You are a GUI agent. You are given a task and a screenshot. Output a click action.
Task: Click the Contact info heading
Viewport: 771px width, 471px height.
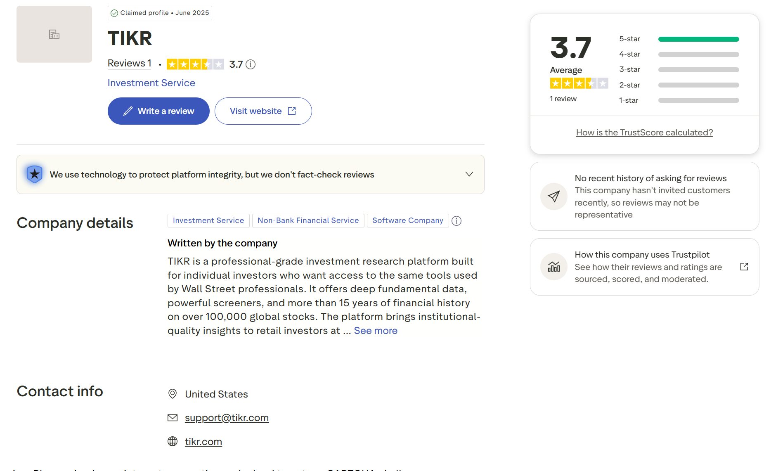tap(60, 391)
